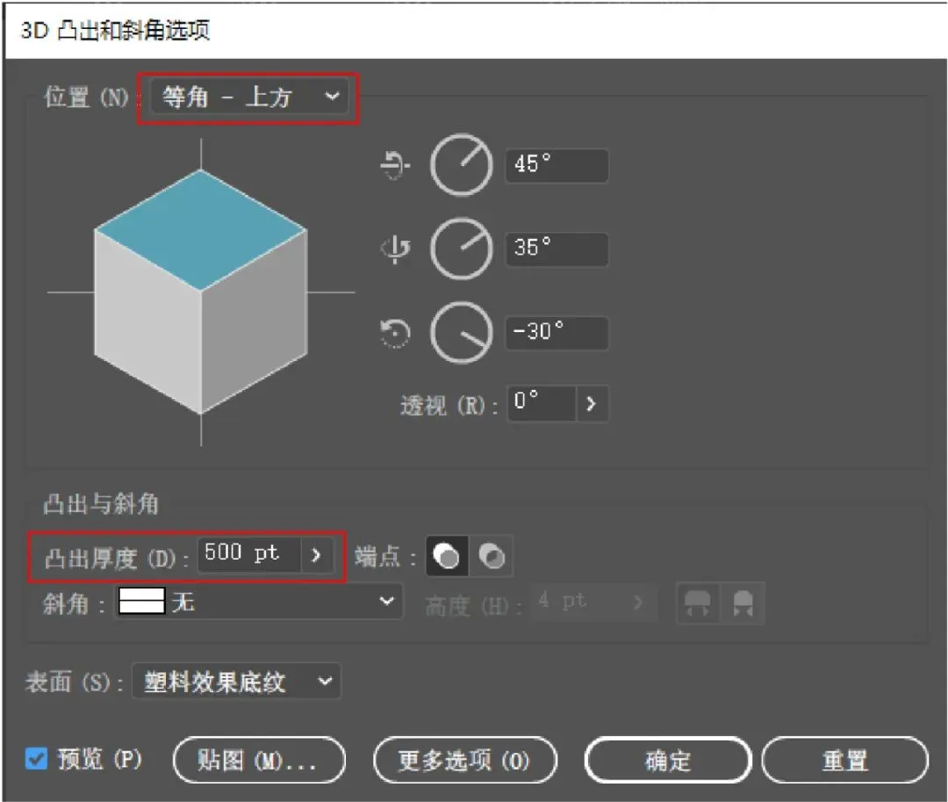The image size is (948, 802).
Task: Confirm with the 确定 button
Action: coord(668,760)
